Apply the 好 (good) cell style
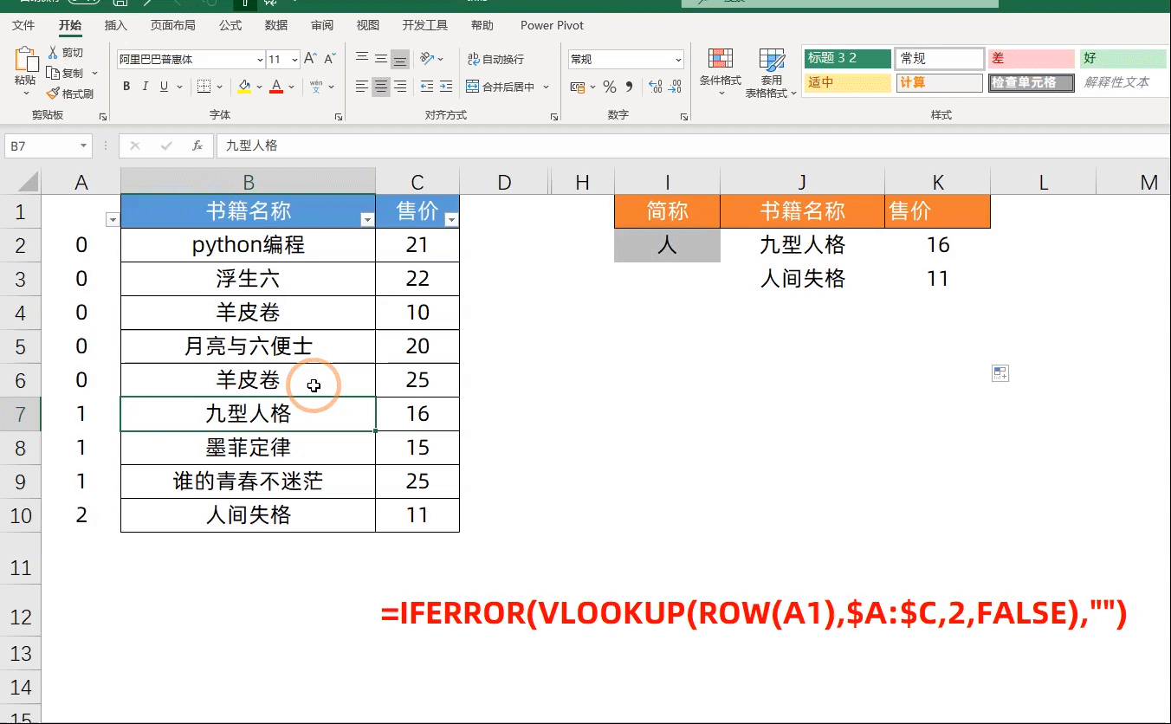 (1122, 59)
